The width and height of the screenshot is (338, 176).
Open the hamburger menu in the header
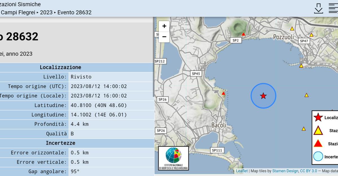(333, 8)
